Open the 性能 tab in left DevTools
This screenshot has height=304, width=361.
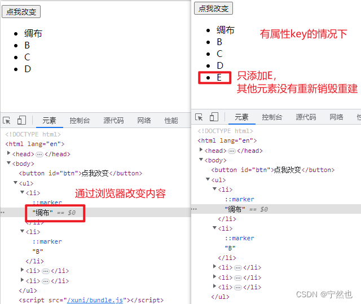171,120
